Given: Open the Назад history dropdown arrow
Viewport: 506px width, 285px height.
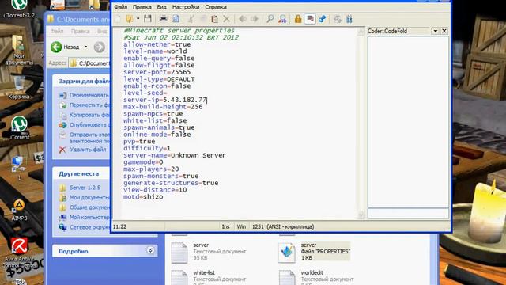Looking at the screenshot, I should [85, 47].
